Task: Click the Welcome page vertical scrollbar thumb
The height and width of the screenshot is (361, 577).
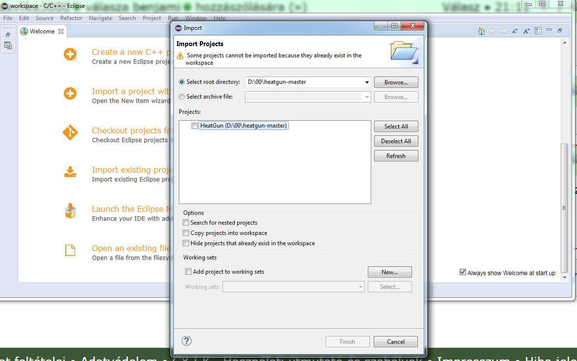Action: tap(565, 207)
